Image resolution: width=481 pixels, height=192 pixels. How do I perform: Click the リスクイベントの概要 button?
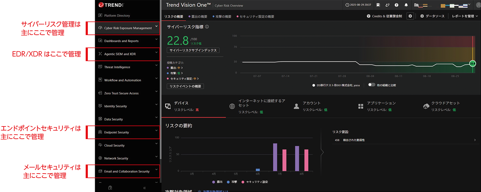(x=185, y=86)
